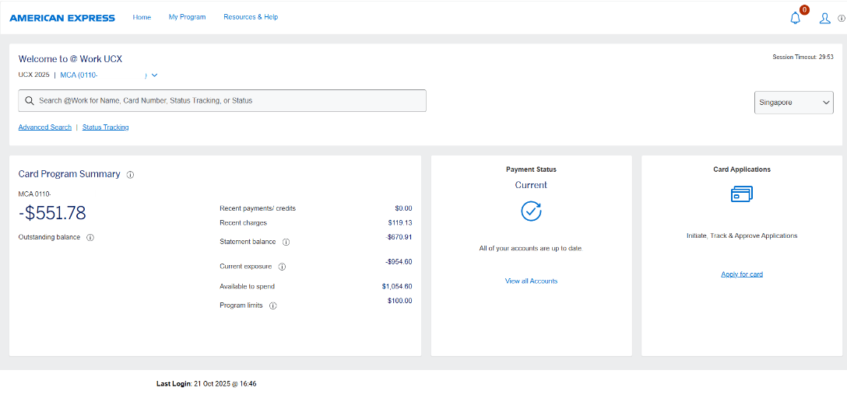Viewport: 847px width, 398px height.
Task: Click the Payment Status checkmark icon
Action: coord(531,211)
